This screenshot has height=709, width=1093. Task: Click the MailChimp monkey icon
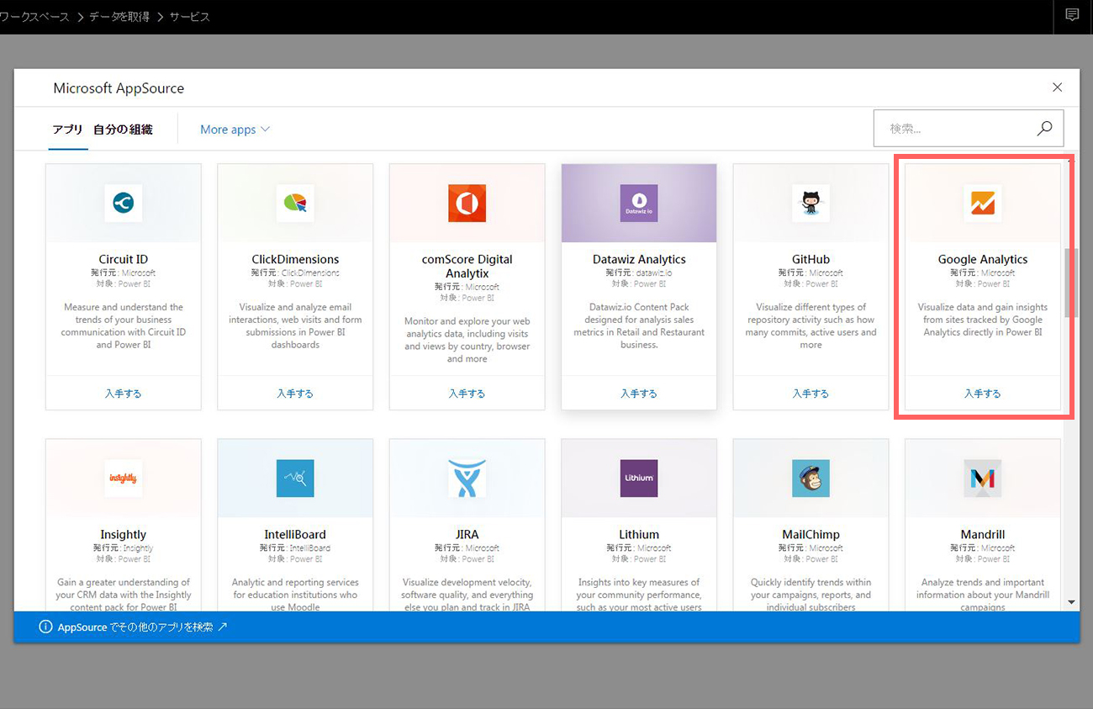point(811,478)
